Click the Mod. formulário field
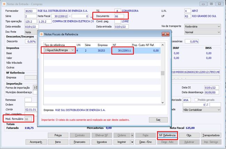 [28, 119]
